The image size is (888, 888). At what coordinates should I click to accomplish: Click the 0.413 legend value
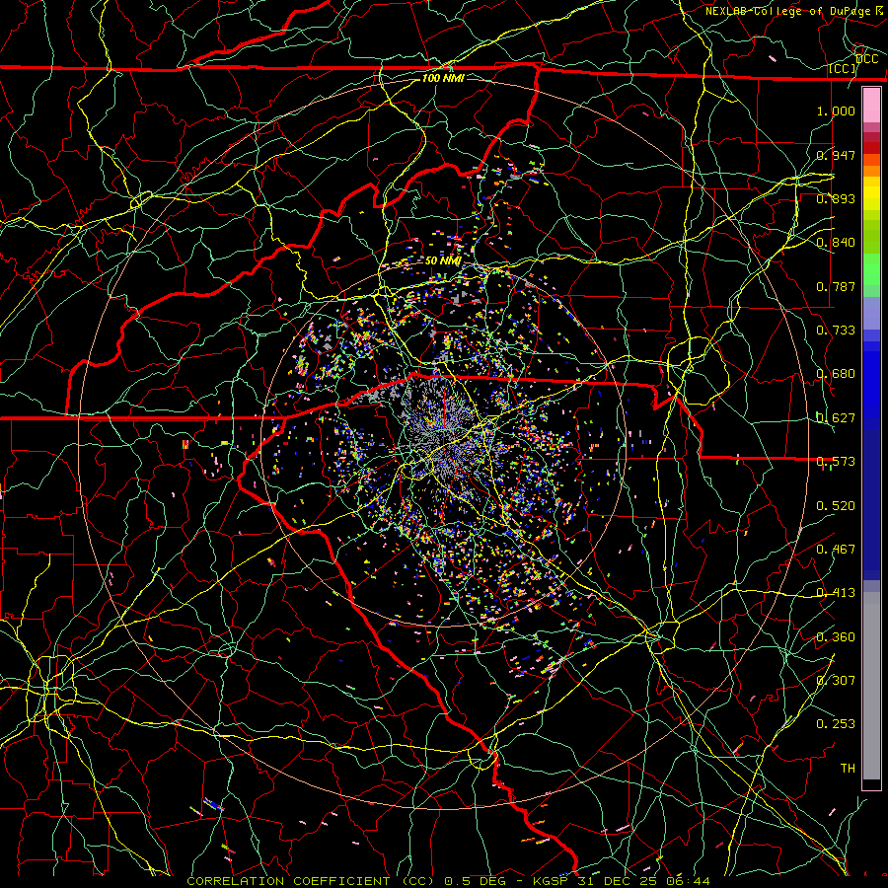pyautogui.click(x=836, y=593)
